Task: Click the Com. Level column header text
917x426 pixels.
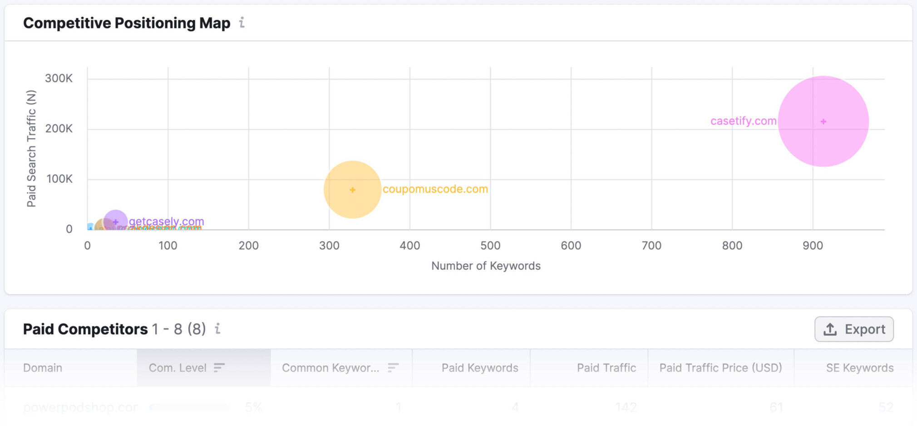Action: (177, 368)
